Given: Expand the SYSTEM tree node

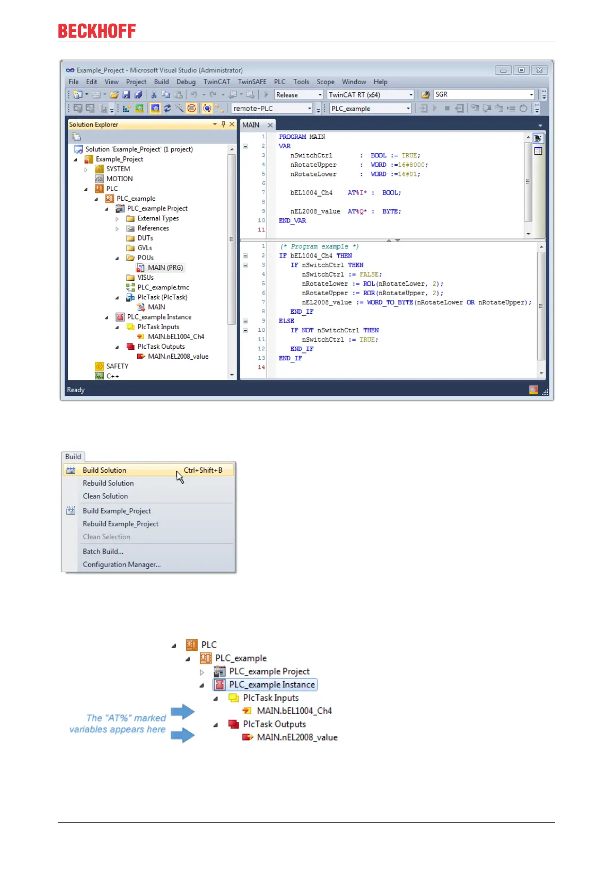Looking at the screenshot, I should pyautogui.click(x=86, y=169).
